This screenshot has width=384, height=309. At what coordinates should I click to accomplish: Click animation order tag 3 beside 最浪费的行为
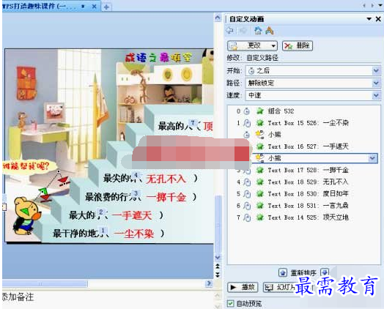click(x=136, y=193)
